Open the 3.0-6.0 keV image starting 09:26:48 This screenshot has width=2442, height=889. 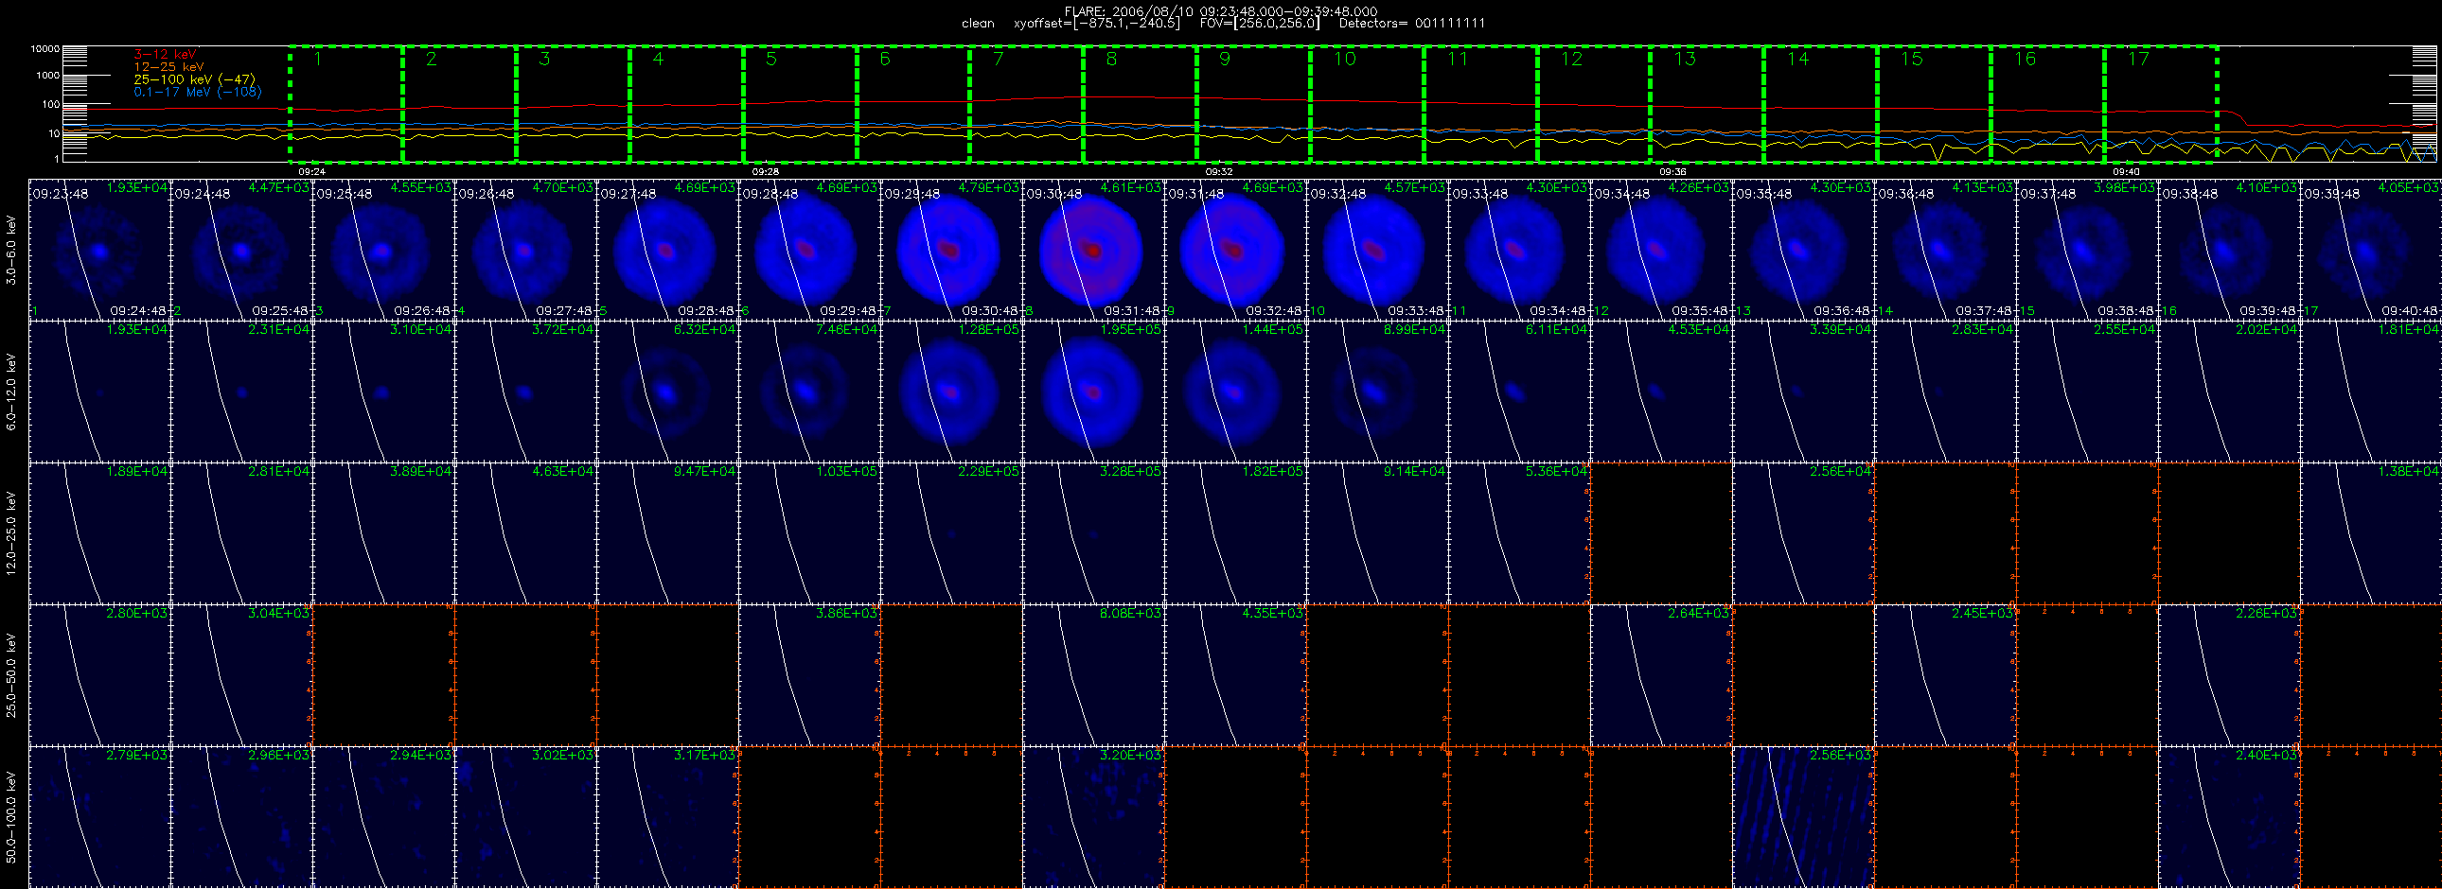(526, 250)
